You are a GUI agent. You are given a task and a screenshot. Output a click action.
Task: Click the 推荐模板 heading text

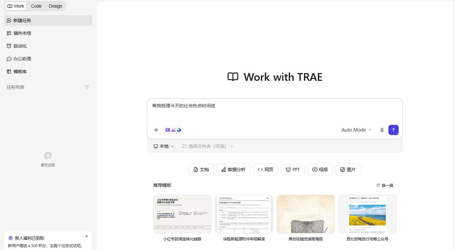[162, 185]
